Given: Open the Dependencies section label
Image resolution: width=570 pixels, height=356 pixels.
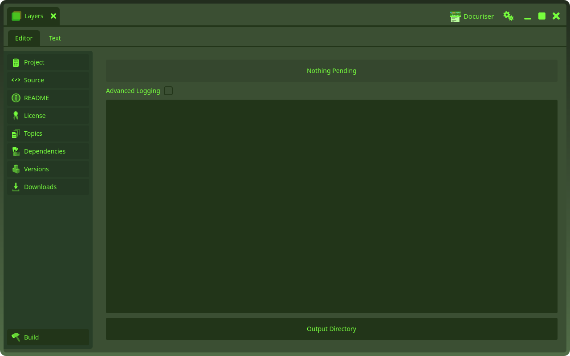Looking at the screenshot, I should (45, 151).
